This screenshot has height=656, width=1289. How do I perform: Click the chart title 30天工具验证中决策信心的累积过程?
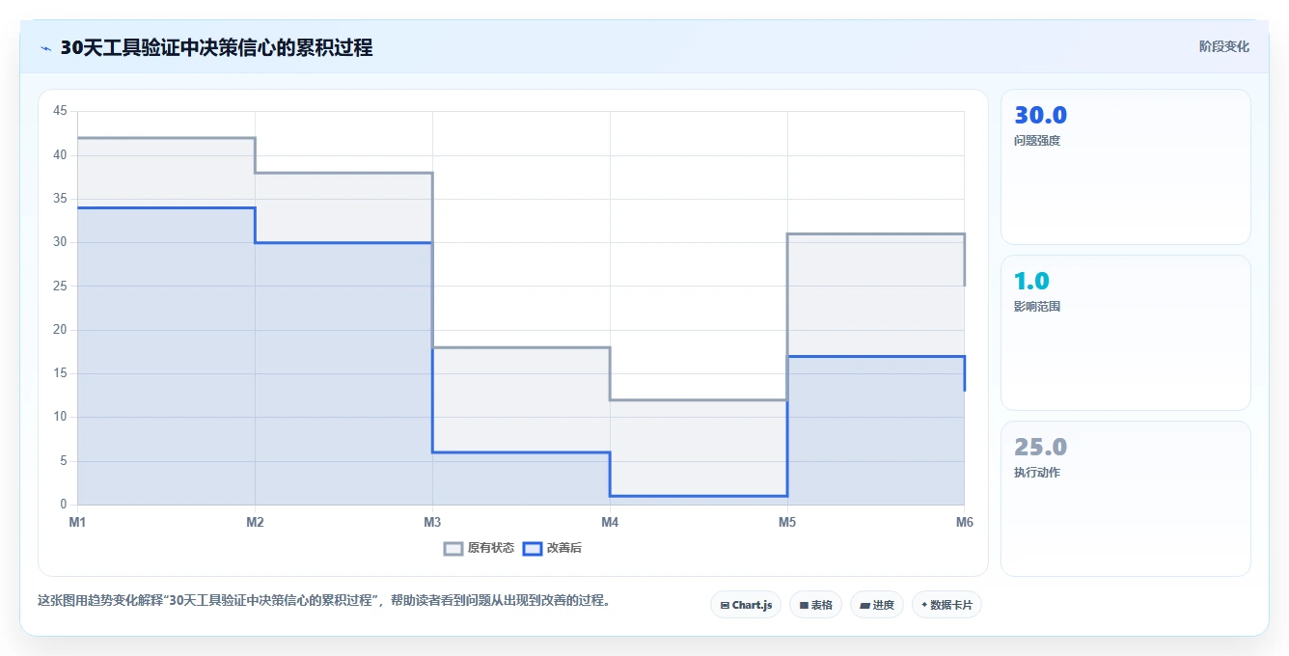(216, 47)
